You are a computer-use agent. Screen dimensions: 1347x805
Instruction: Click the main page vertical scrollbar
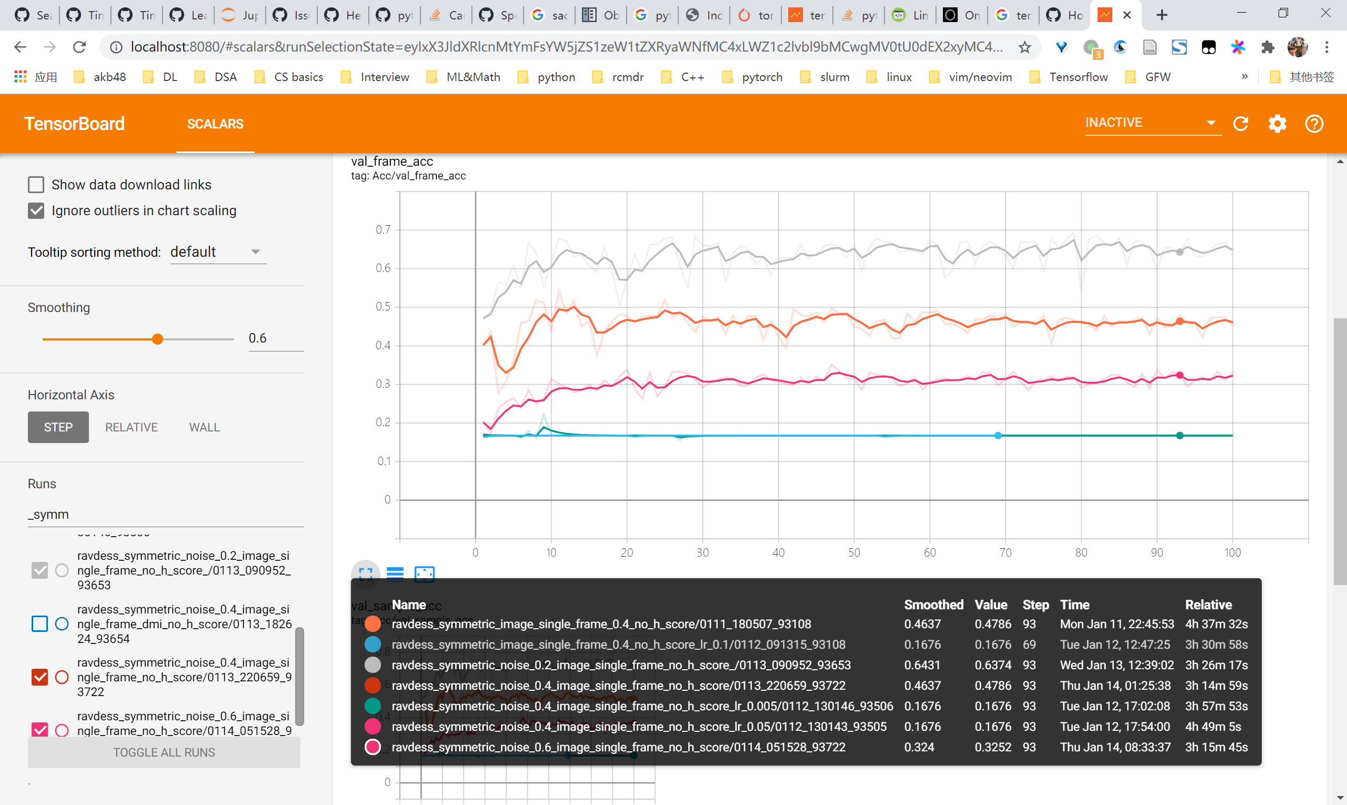click(x=1340, y=451)
